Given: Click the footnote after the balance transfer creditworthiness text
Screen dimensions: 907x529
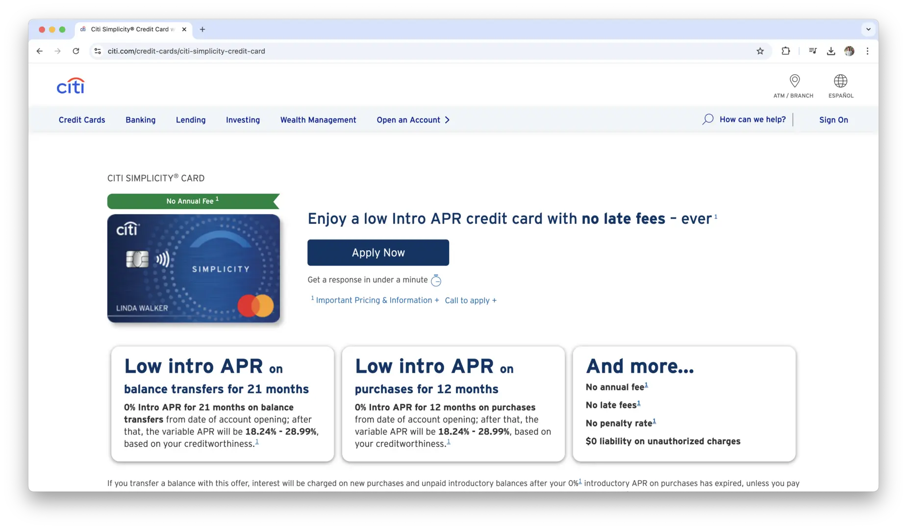Looking at the screenshot, I should pyautogui.click(x=257, y=442).
